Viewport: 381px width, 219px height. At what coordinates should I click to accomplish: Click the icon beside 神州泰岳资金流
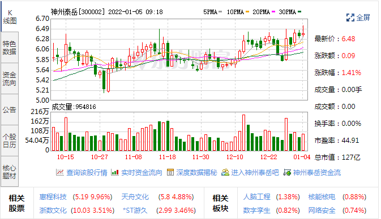(287, 173)
